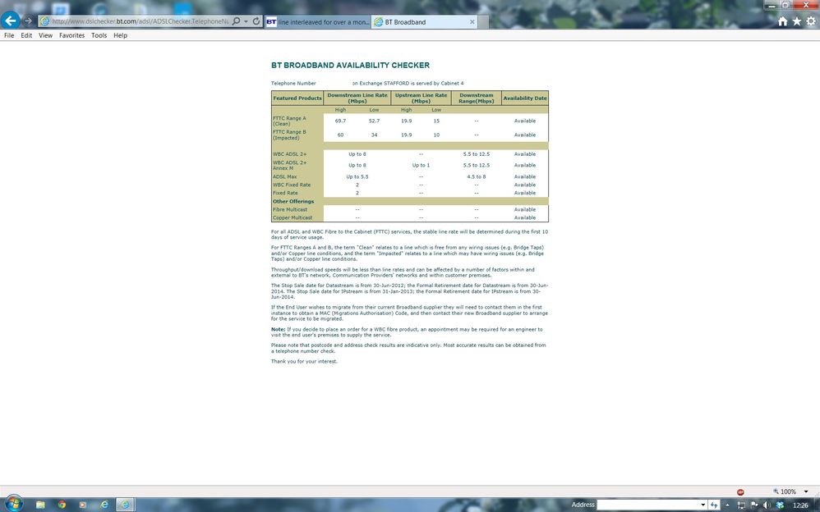
Task: Open the View menu
Action: click(45, 35)
